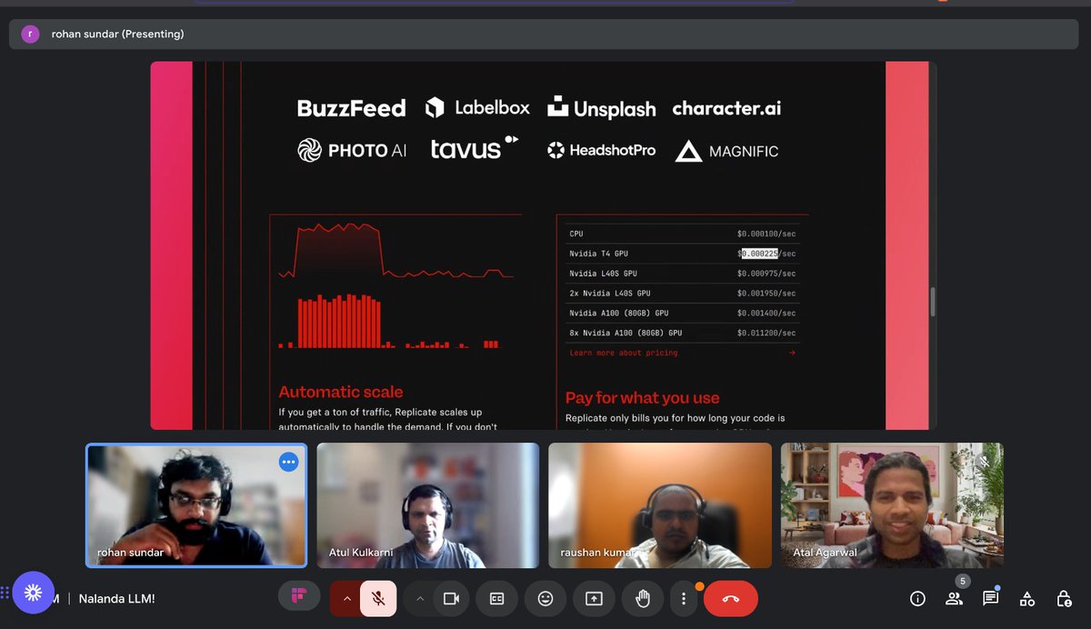
Task: Select rohan sundar's video tile
Action: pos(196,505)
